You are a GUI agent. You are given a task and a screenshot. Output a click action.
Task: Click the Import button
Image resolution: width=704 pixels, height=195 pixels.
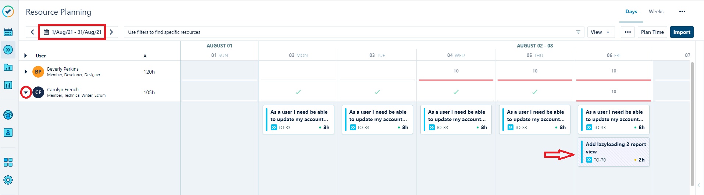pyautogui.click(x=682, y=32)
